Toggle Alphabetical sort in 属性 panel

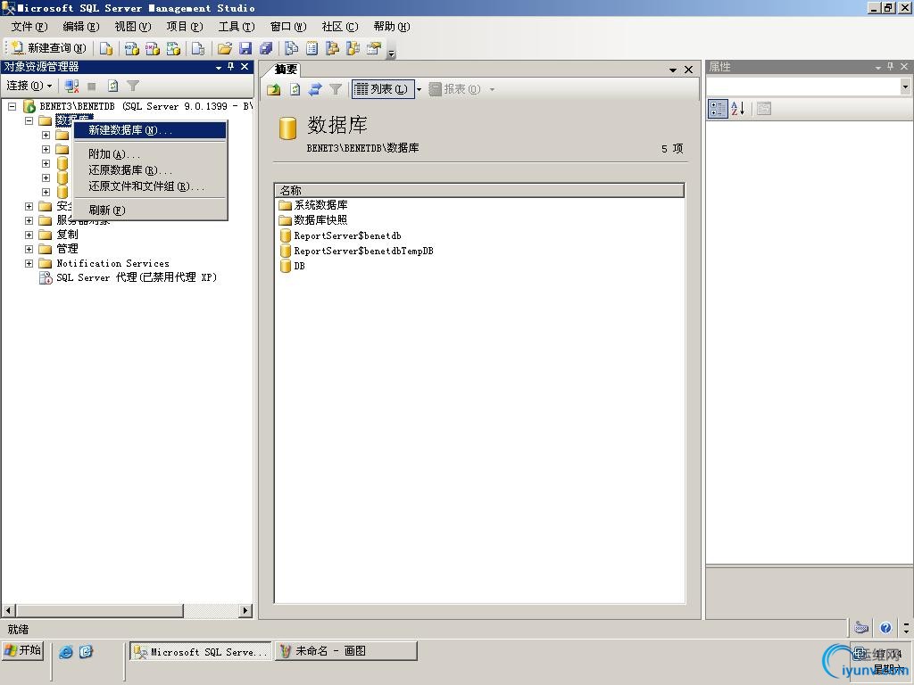pos(738,108)
